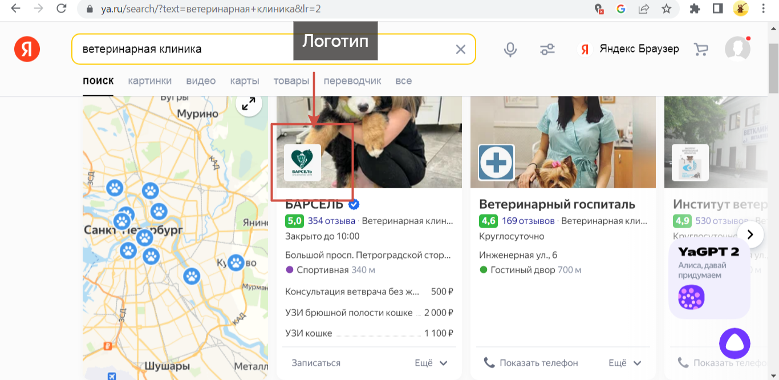Open search settings sliders icon
Screen dimensions: 779x380
(x=547, y=50)
